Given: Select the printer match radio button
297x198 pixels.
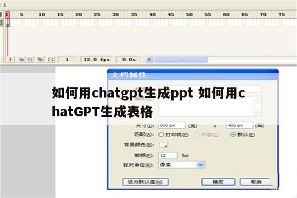Looking at the screenshot, I should click(161, 135).
